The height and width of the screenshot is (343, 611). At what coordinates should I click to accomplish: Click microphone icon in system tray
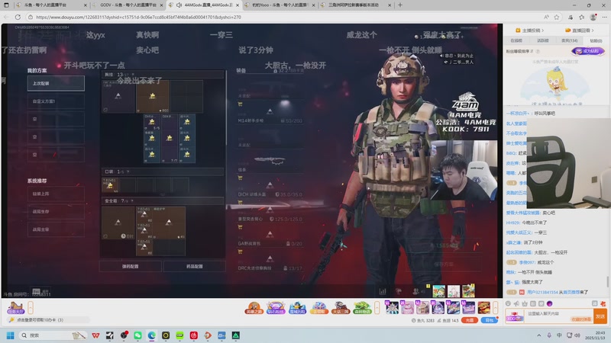pos(549,335)
